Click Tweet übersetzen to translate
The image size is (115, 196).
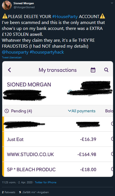tap(12, 58)
